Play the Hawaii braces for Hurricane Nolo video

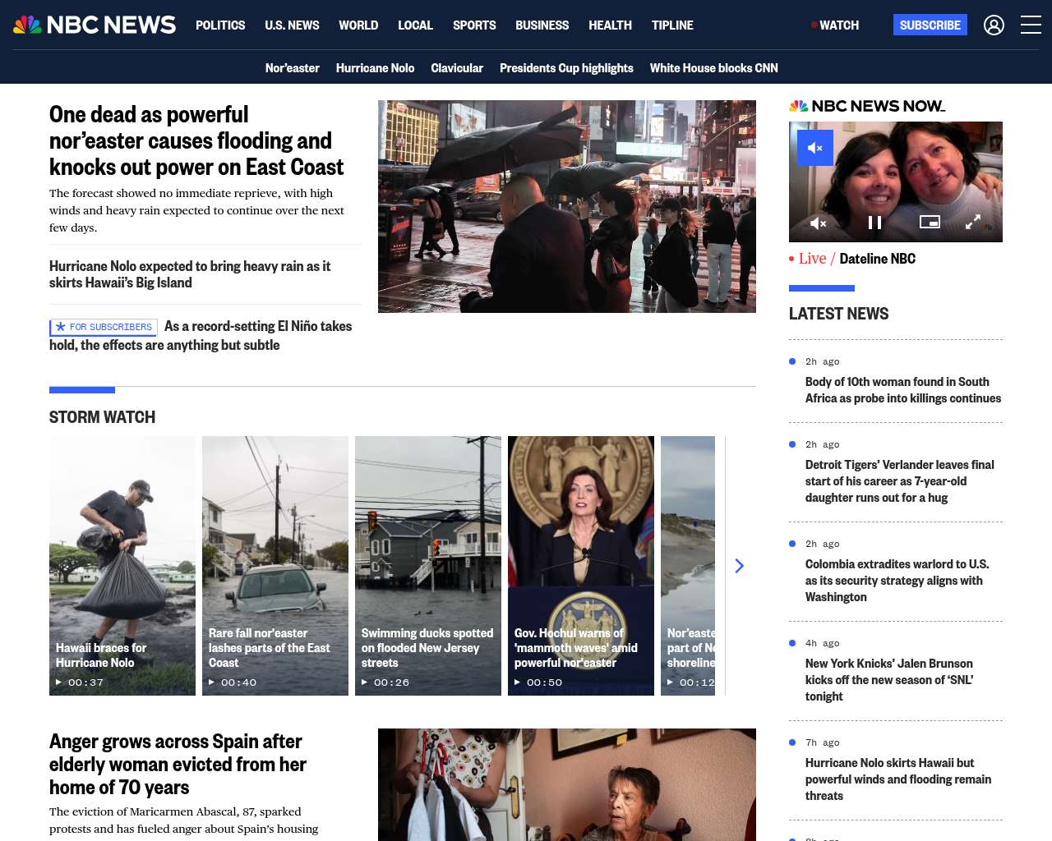click(x=122, y=566)
